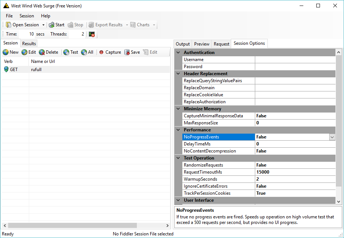The width and height of the screenshot is (344, 238).
Task: Click the Time seconds input field
Action: (27, 34)
